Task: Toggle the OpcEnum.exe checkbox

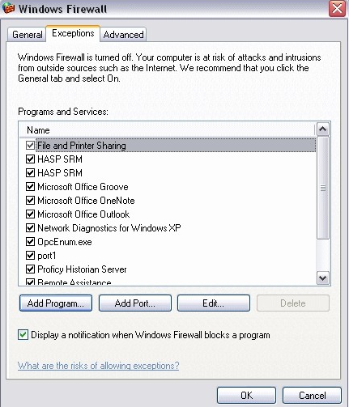Action: click(x=30, y=242)
